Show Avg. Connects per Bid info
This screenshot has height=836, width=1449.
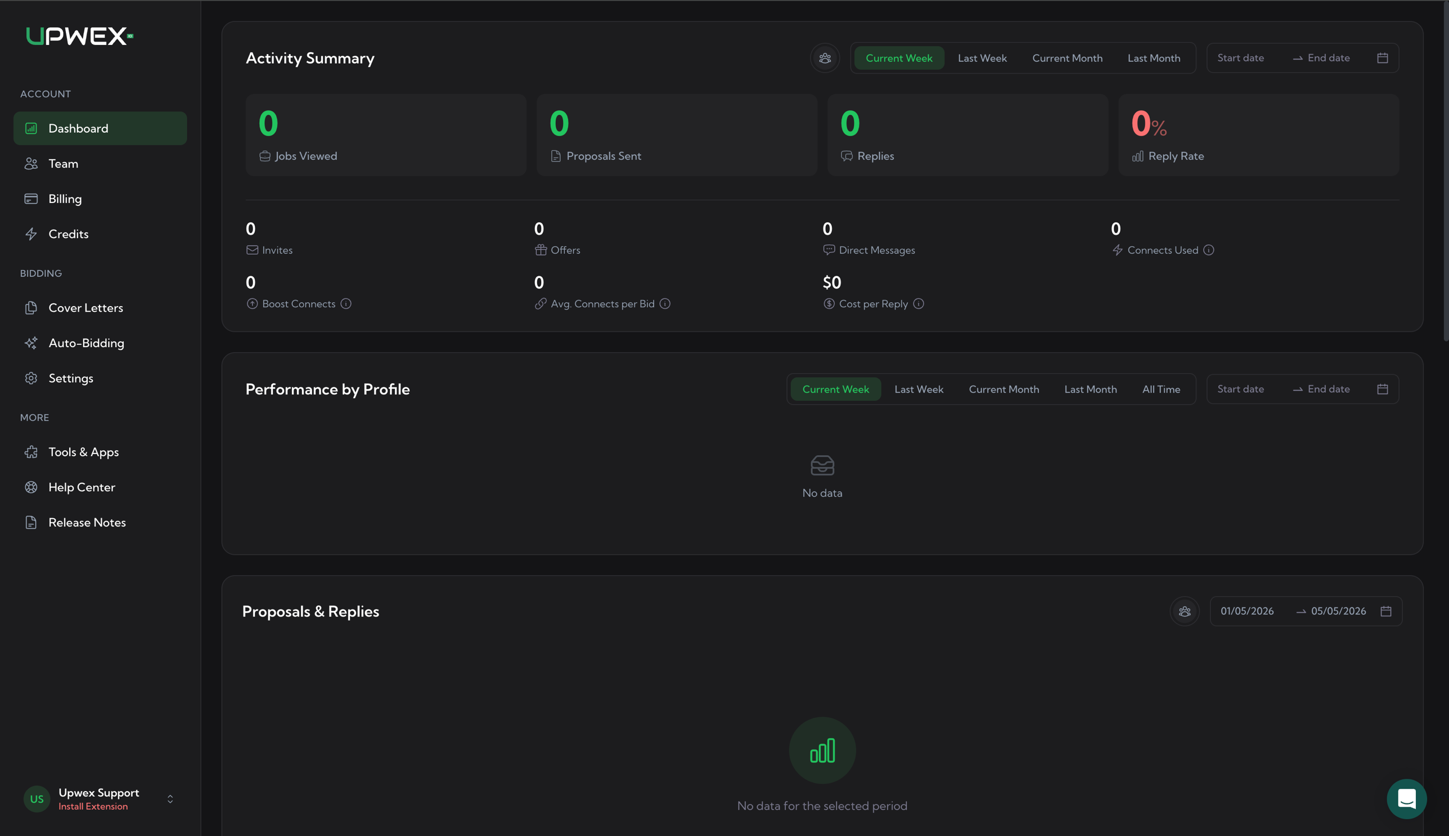tap(665, 304)
